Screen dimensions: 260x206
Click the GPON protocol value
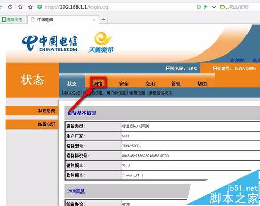[126, 204]
